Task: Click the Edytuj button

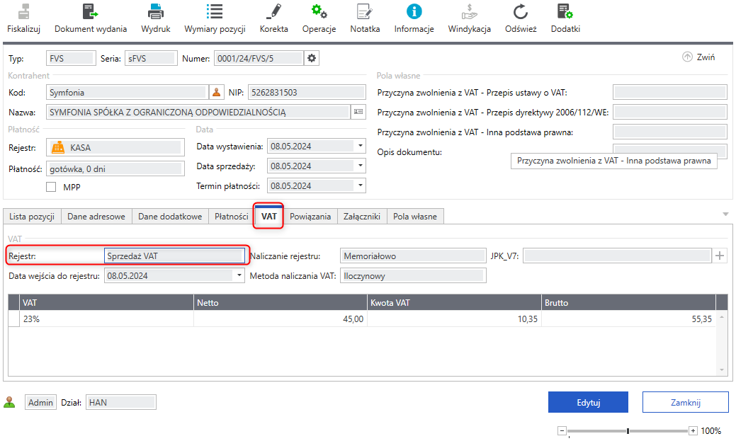Action: (588, 402)
